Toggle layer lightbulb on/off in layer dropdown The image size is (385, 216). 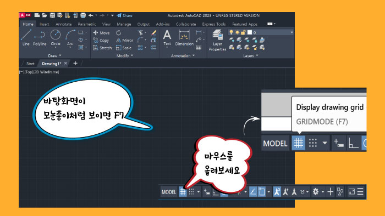231,32
